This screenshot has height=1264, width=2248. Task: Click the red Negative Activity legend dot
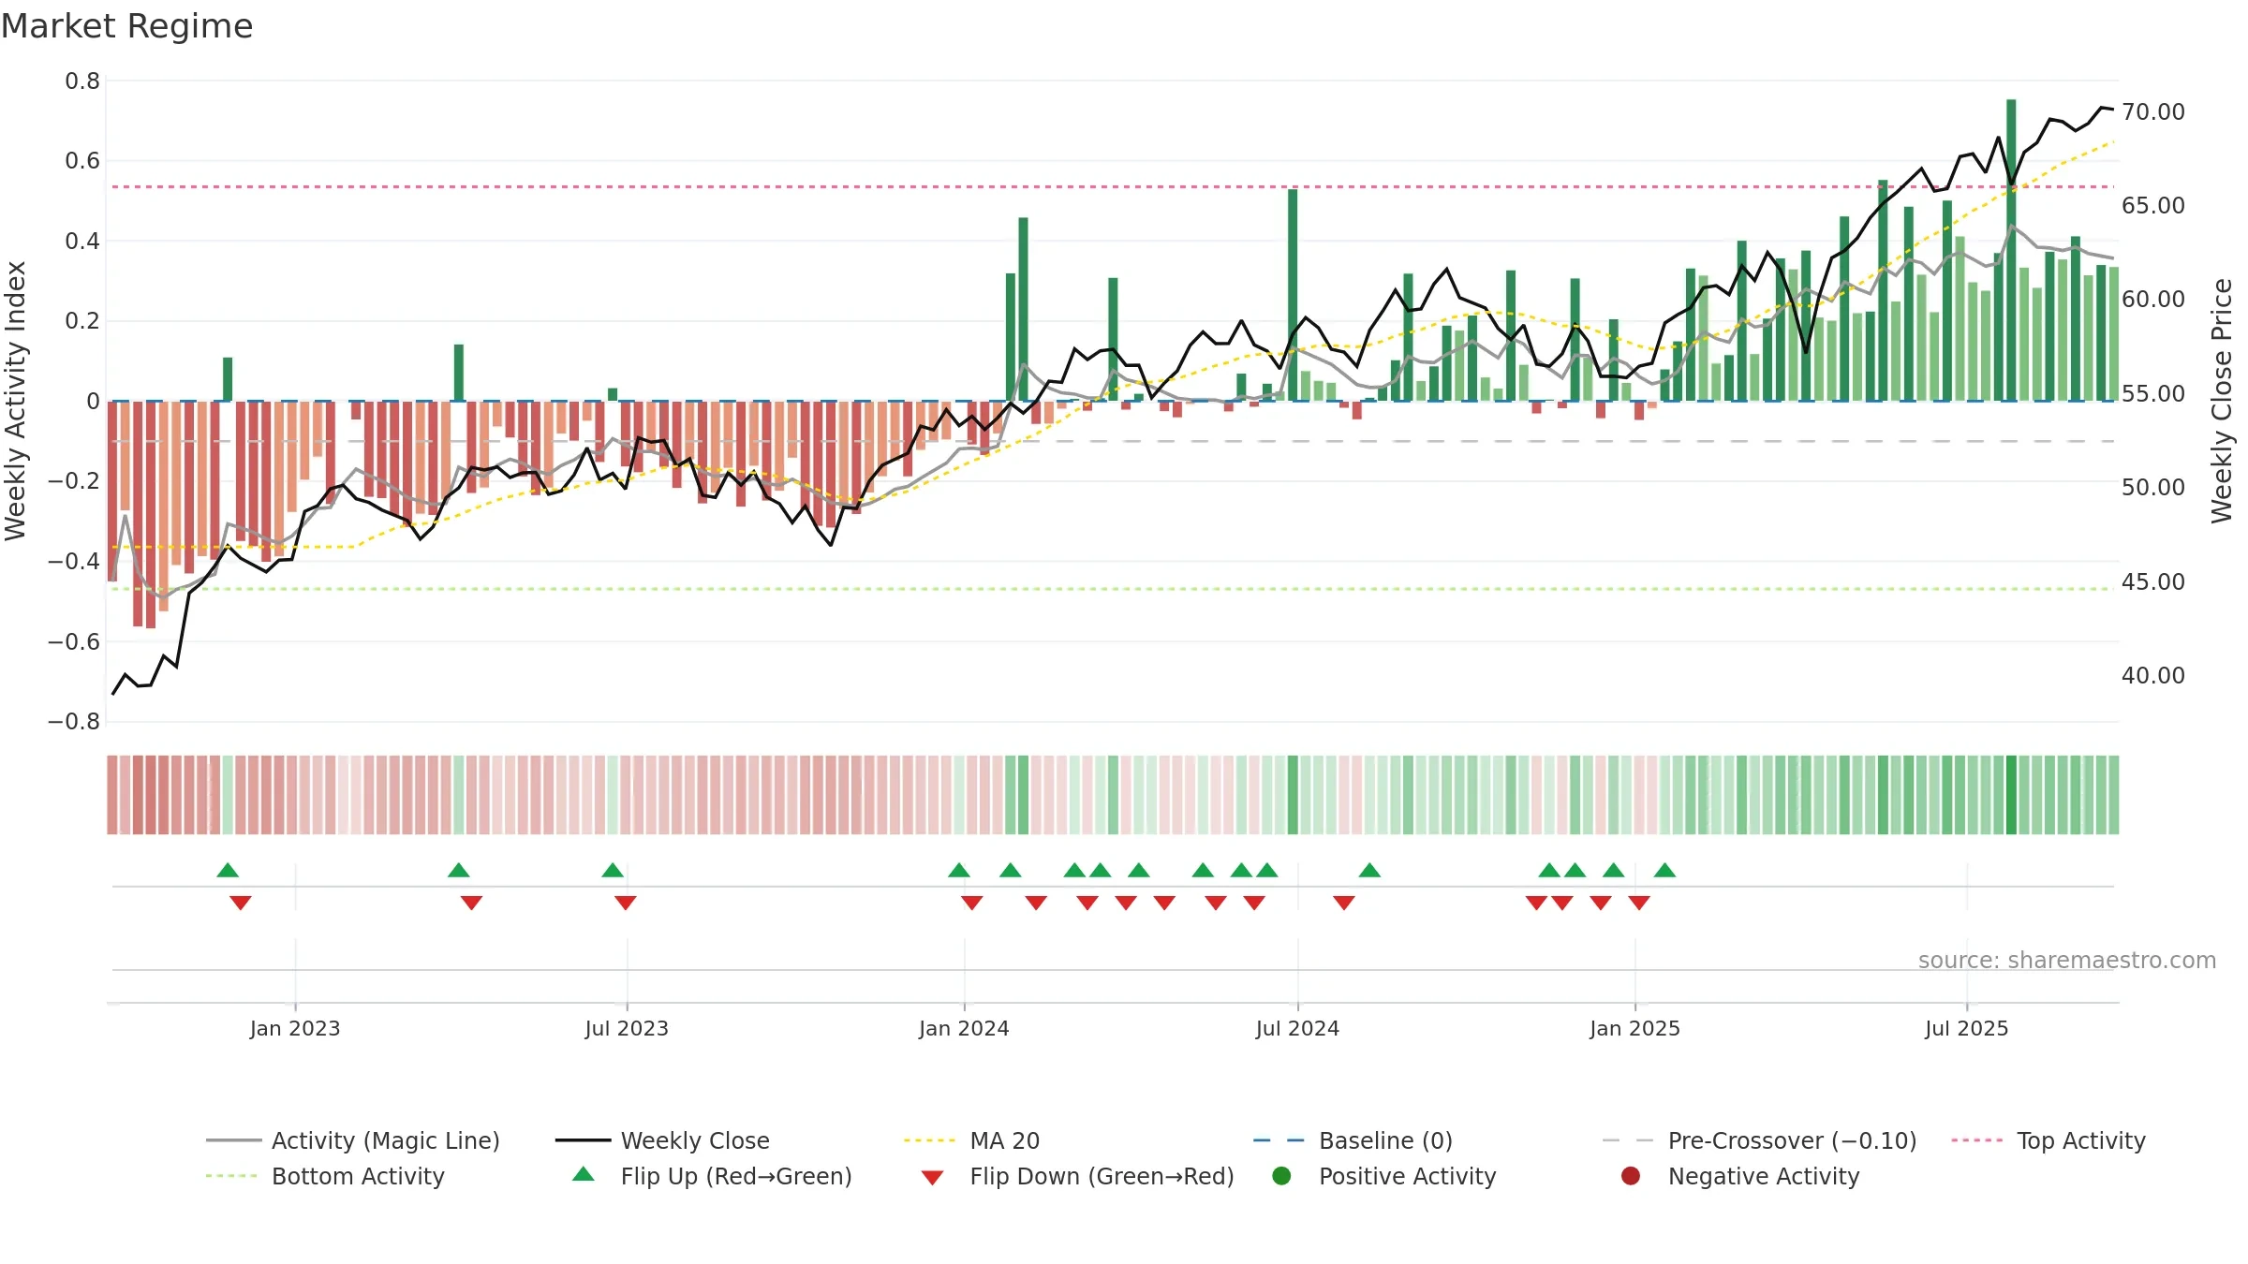pos(1631,1176)
